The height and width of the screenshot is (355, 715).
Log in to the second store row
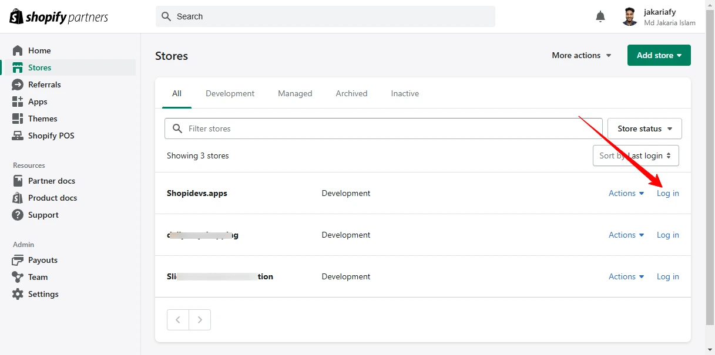pos(667,235)
